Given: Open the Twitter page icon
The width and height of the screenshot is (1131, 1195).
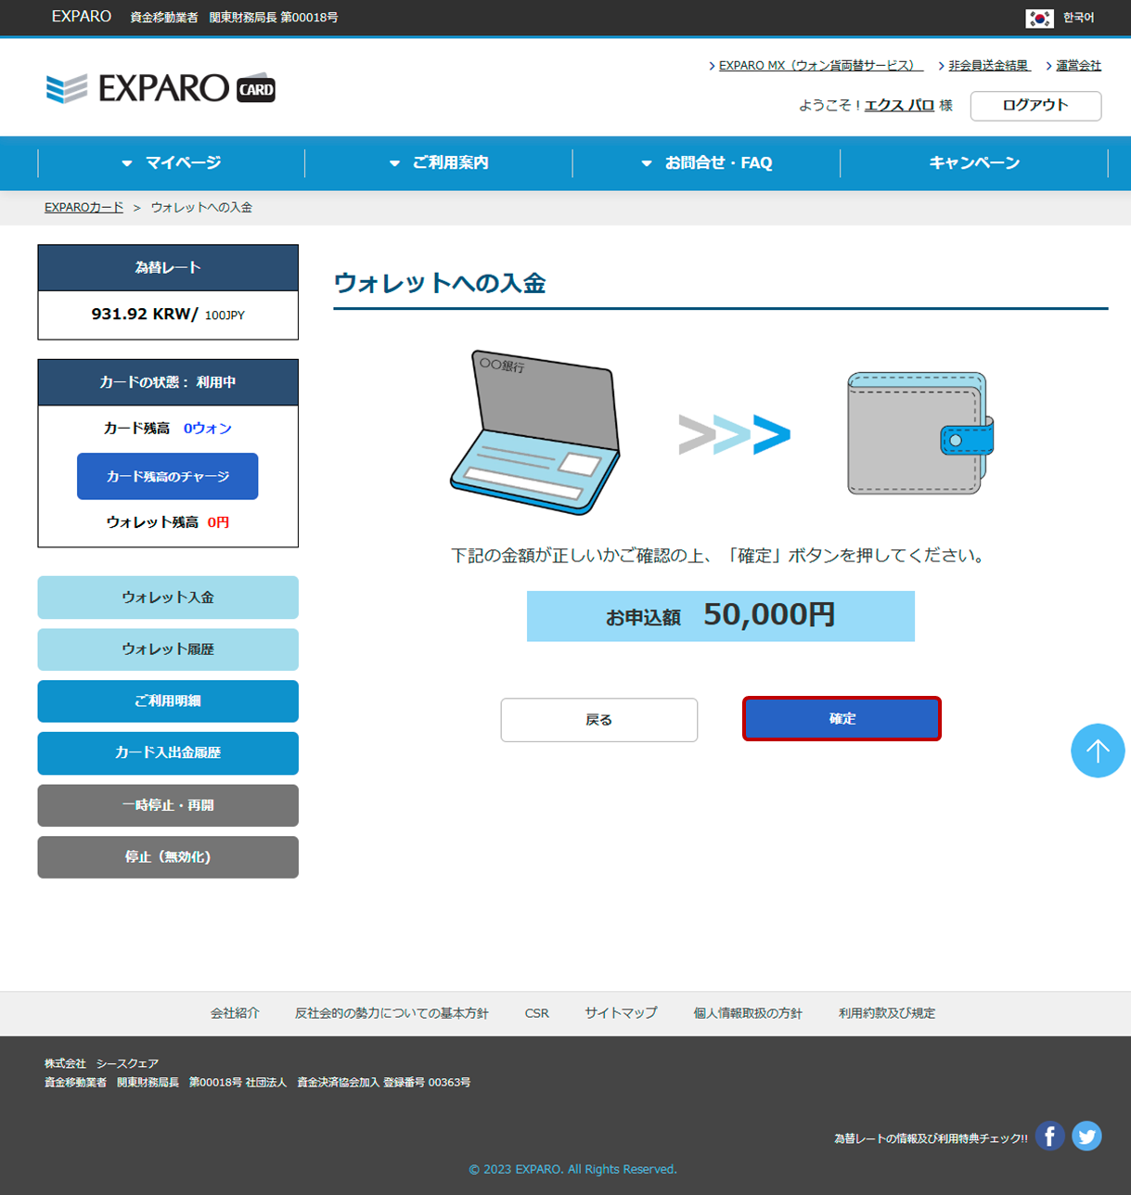Looking at the screenshot, I should (1086, 1136).
